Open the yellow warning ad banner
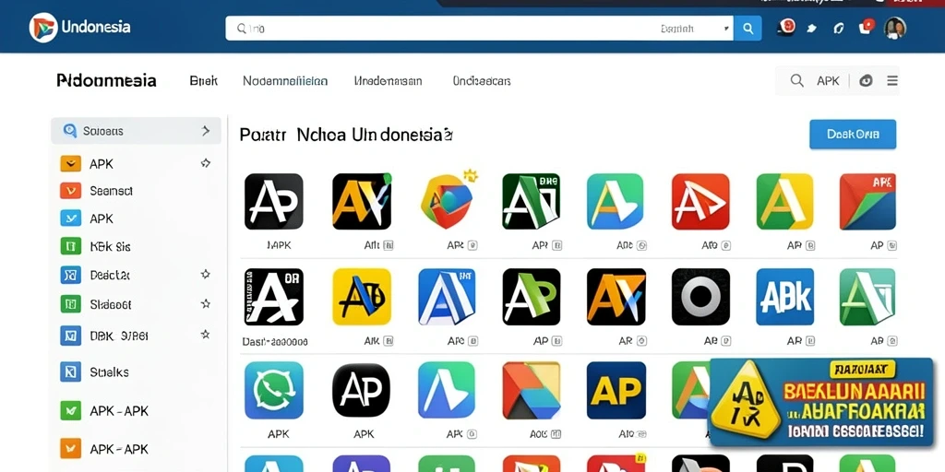 820,402
